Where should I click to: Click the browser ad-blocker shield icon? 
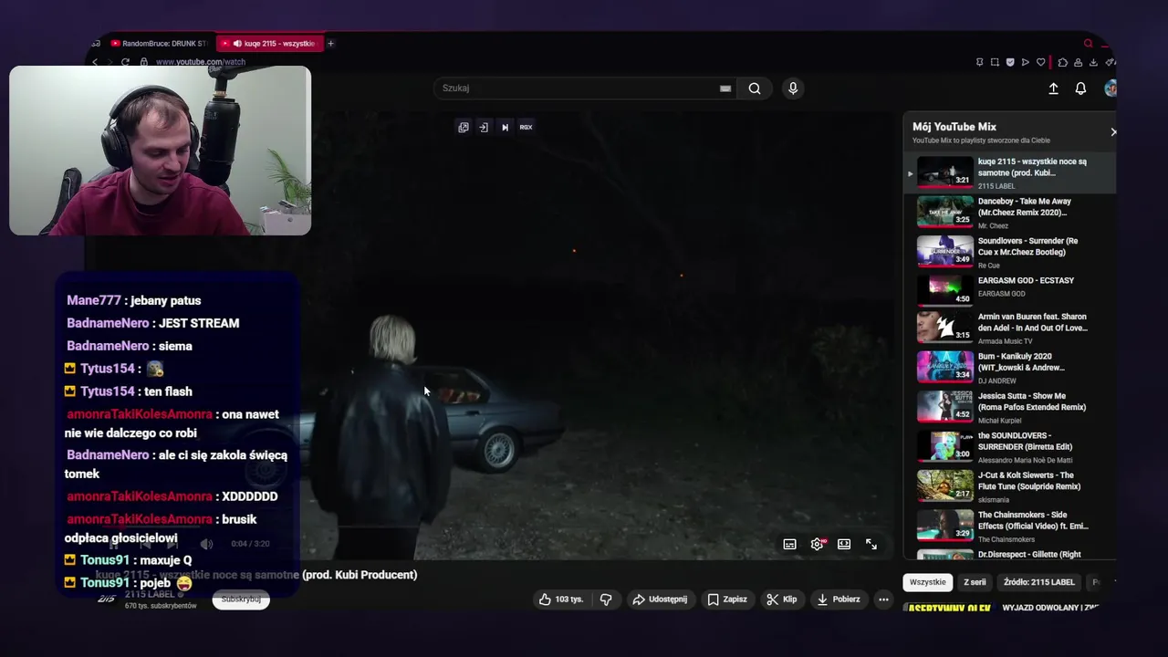click(x=1010, y=62)
